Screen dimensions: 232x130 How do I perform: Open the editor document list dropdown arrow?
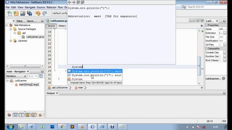[x=198, y=20]
